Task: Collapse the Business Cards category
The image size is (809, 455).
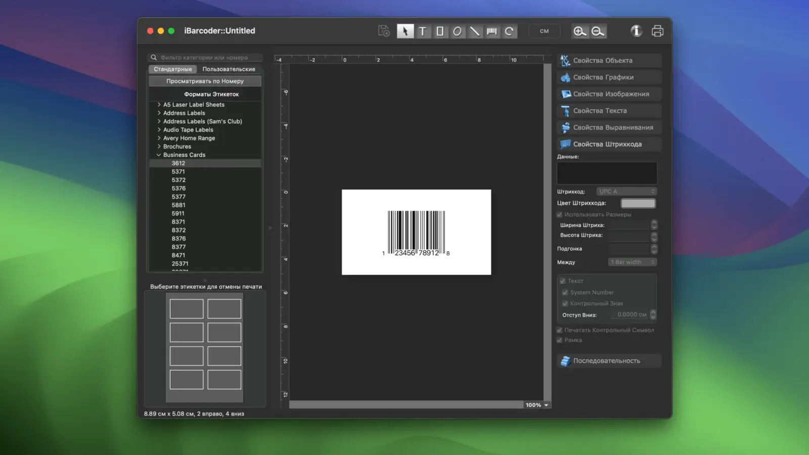Action: click(158, 155)
